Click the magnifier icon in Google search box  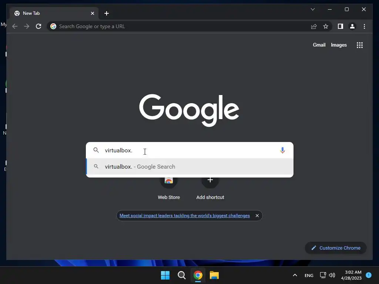[x=96, y=150]
